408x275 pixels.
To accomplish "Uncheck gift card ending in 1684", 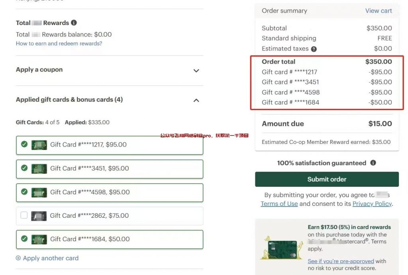I will tap(24, 239).
